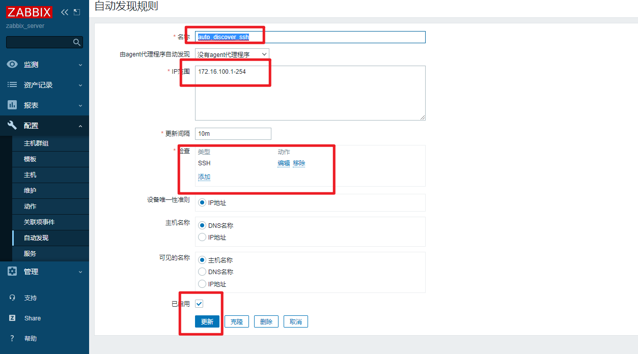Screen dimensions: 638x354
Task: Expand the 管理 menu chevron
Action: 80,272
